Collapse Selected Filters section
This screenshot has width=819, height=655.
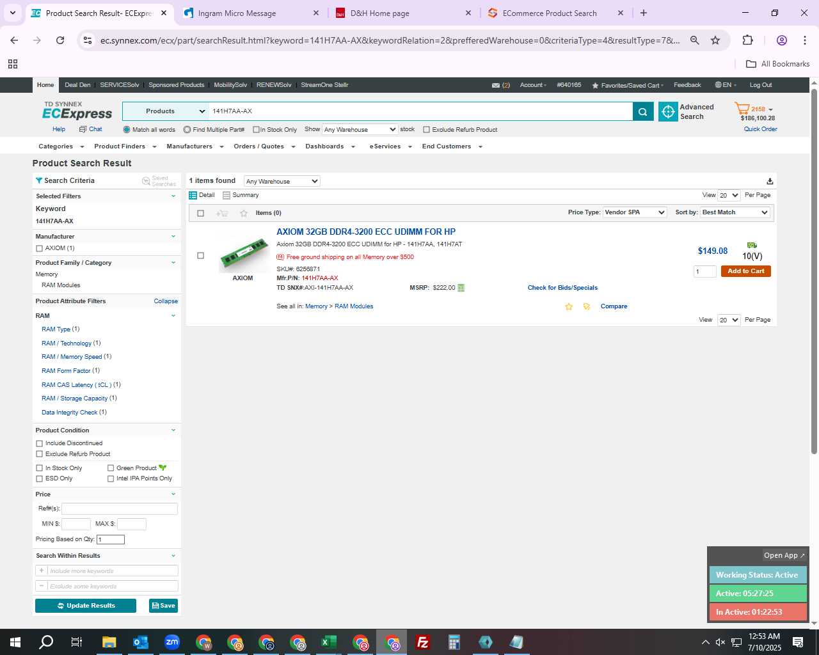tap(173, 196)
